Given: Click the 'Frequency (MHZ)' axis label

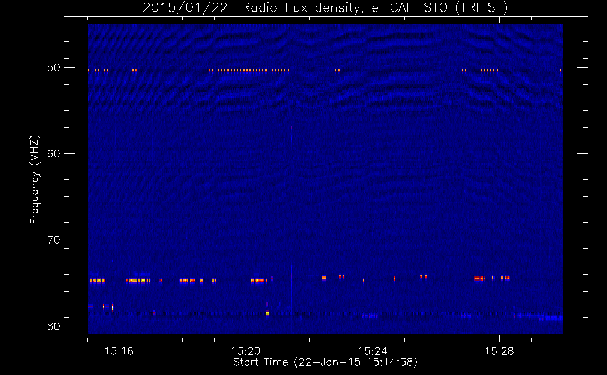Looking at the screenshot, I should [x=34, y=180].
